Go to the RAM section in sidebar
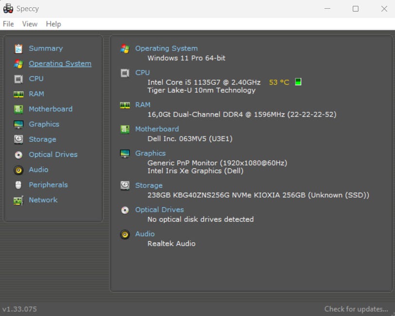395x316 pixels. [36, 94]
